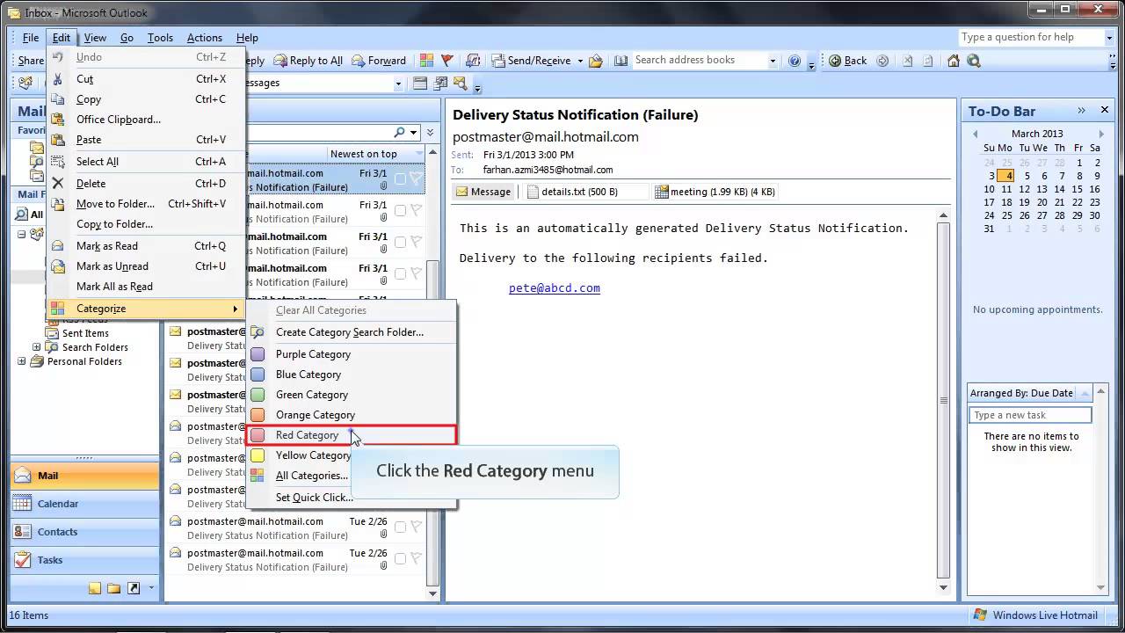Open the Actions menu in menu bar
Image resolution: width=1125 pixels, height=633 pixels.
point(204,38)
